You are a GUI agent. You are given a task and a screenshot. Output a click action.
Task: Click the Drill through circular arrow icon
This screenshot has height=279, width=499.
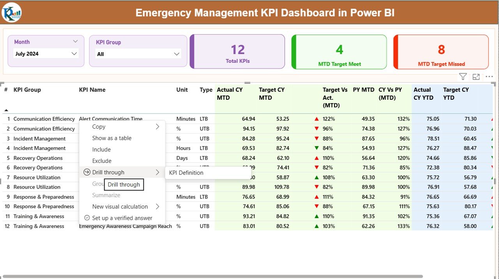click(x=86, y=172)
